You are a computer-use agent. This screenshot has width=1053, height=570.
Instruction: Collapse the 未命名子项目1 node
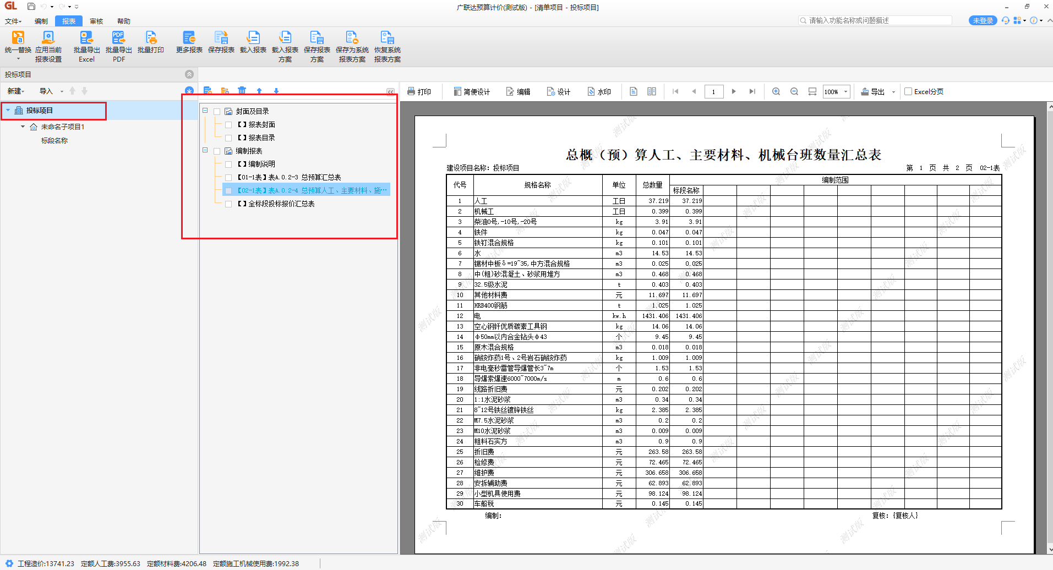point(23,127)
